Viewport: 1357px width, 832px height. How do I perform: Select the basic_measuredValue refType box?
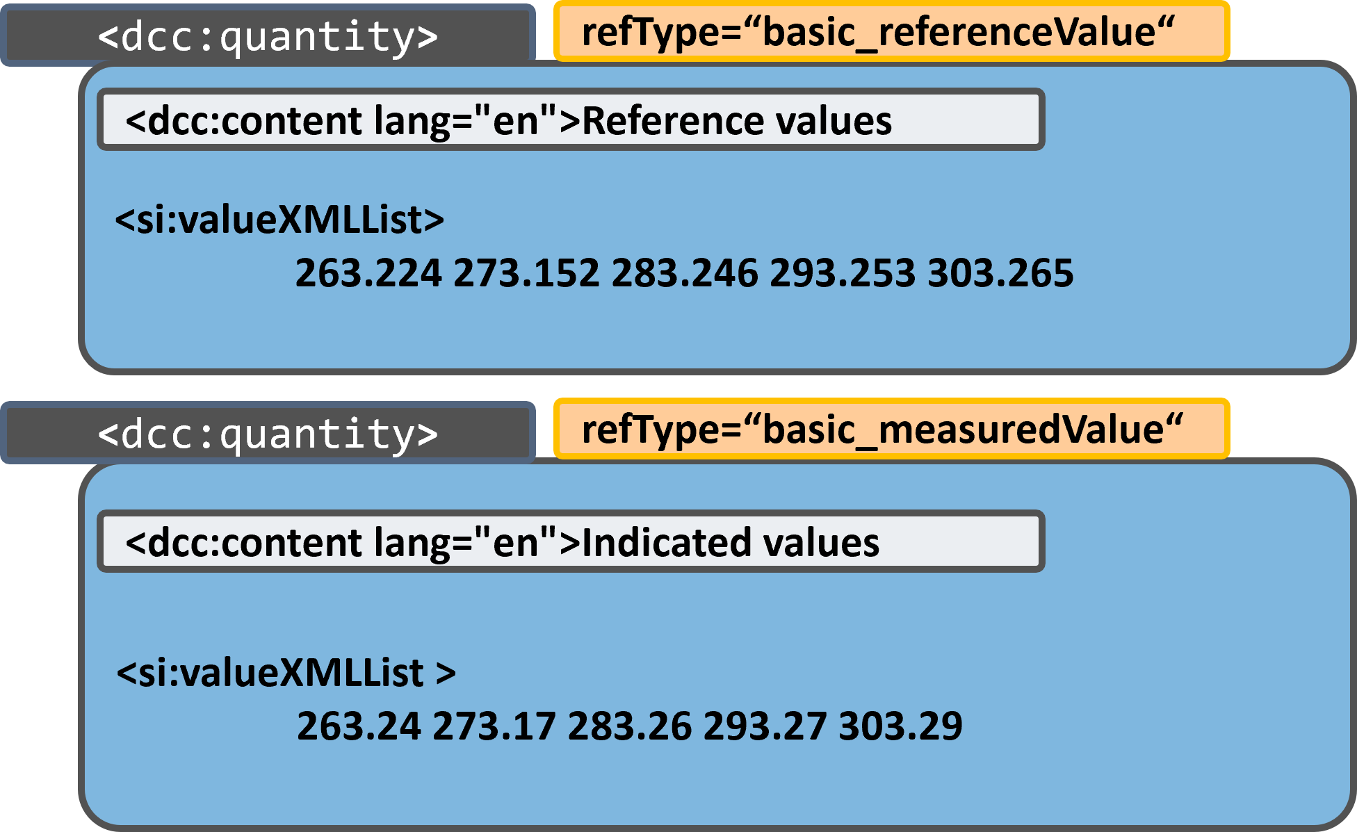pyautogui.click(x=891, y=429)
